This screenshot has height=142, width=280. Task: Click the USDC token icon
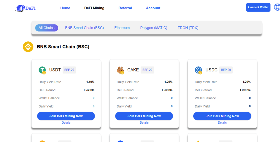[x=199, y=70]
